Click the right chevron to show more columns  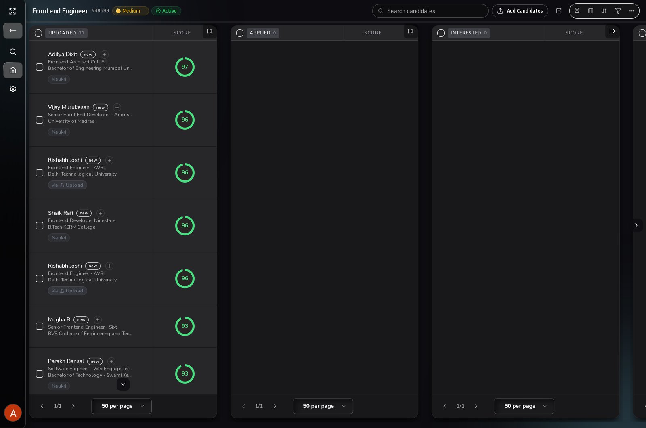(636, 225)
